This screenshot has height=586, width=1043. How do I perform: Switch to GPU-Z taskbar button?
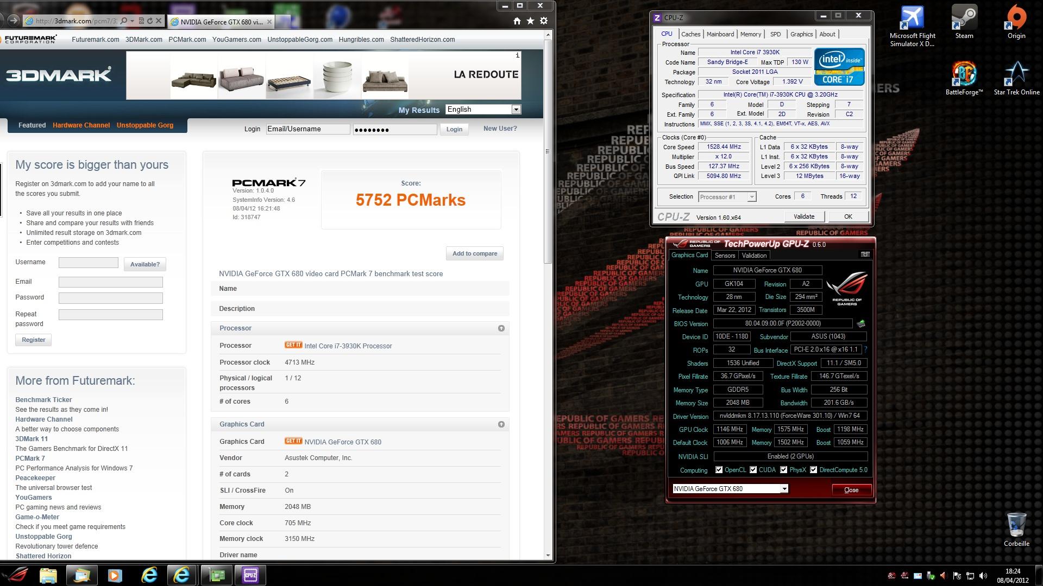click(x=217, y=575)
